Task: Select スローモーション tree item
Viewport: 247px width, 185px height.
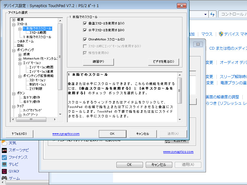Action: coord(37,80)
